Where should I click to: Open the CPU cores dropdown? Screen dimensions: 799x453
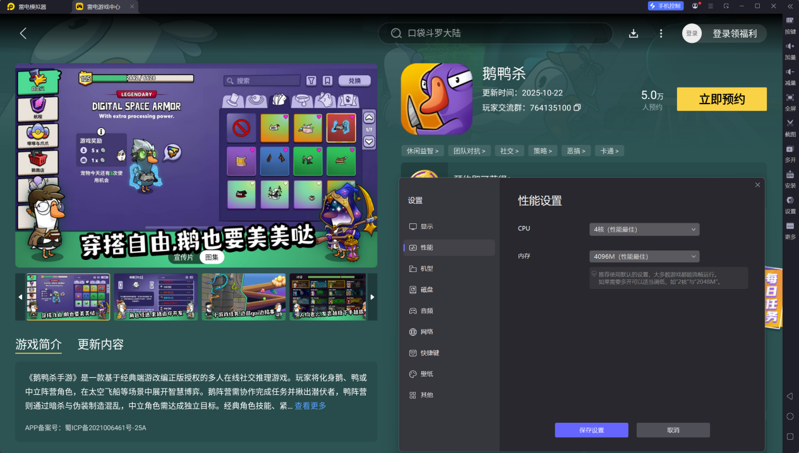pos(644,229)
